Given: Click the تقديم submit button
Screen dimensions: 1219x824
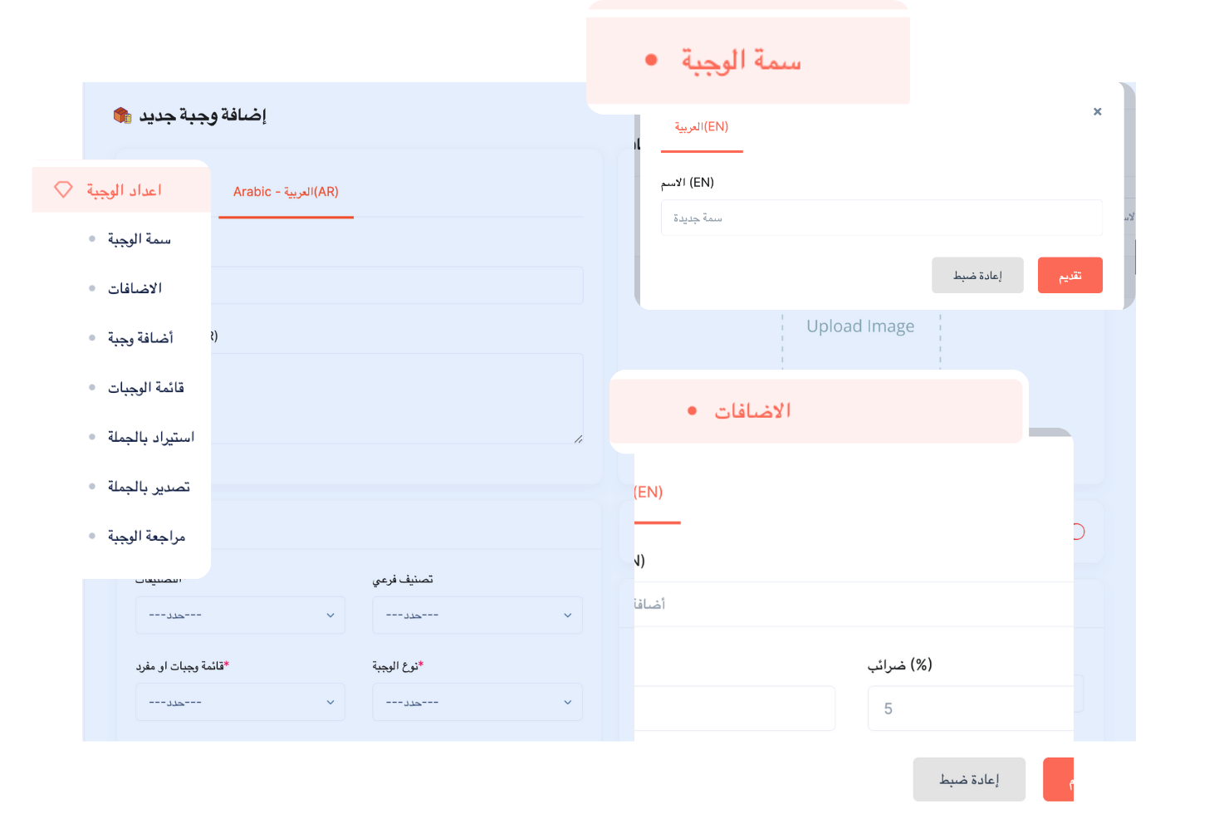Looking at the screenshot, I should (x=1070, y=276).
